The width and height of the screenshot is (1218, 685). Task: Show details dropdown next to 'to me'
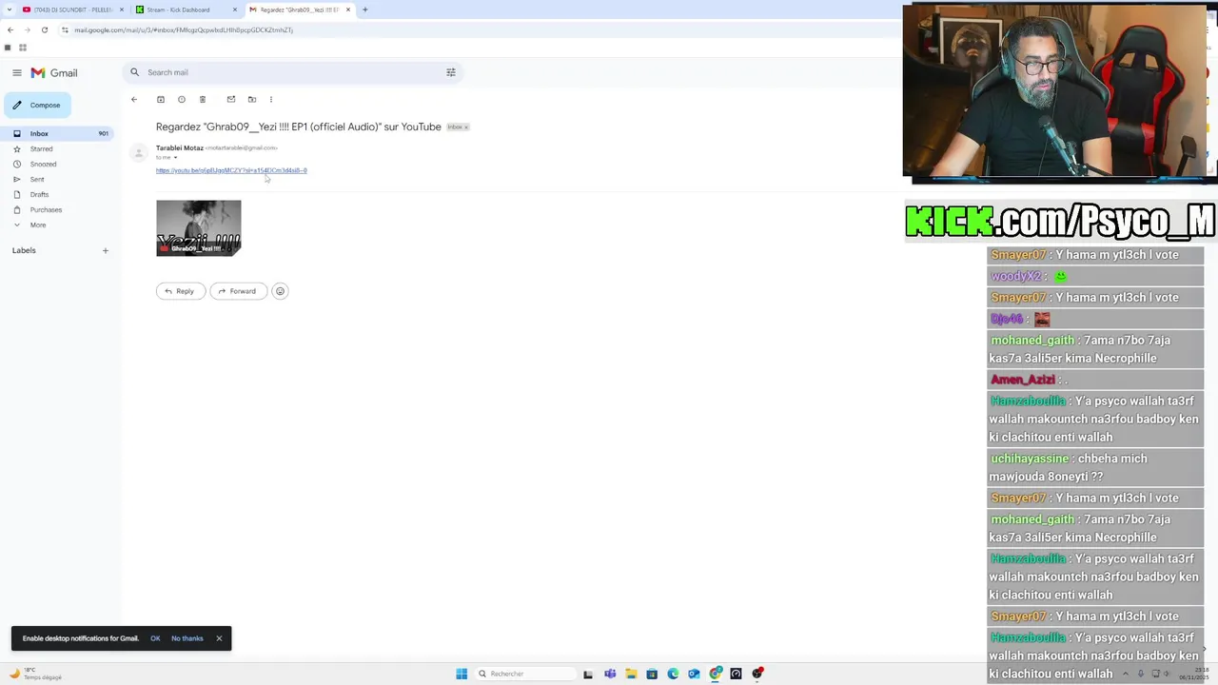coord(175,157)
